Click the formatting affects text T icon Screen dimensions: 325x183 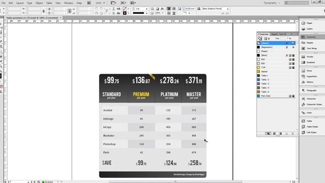click(x=269, y=39)
